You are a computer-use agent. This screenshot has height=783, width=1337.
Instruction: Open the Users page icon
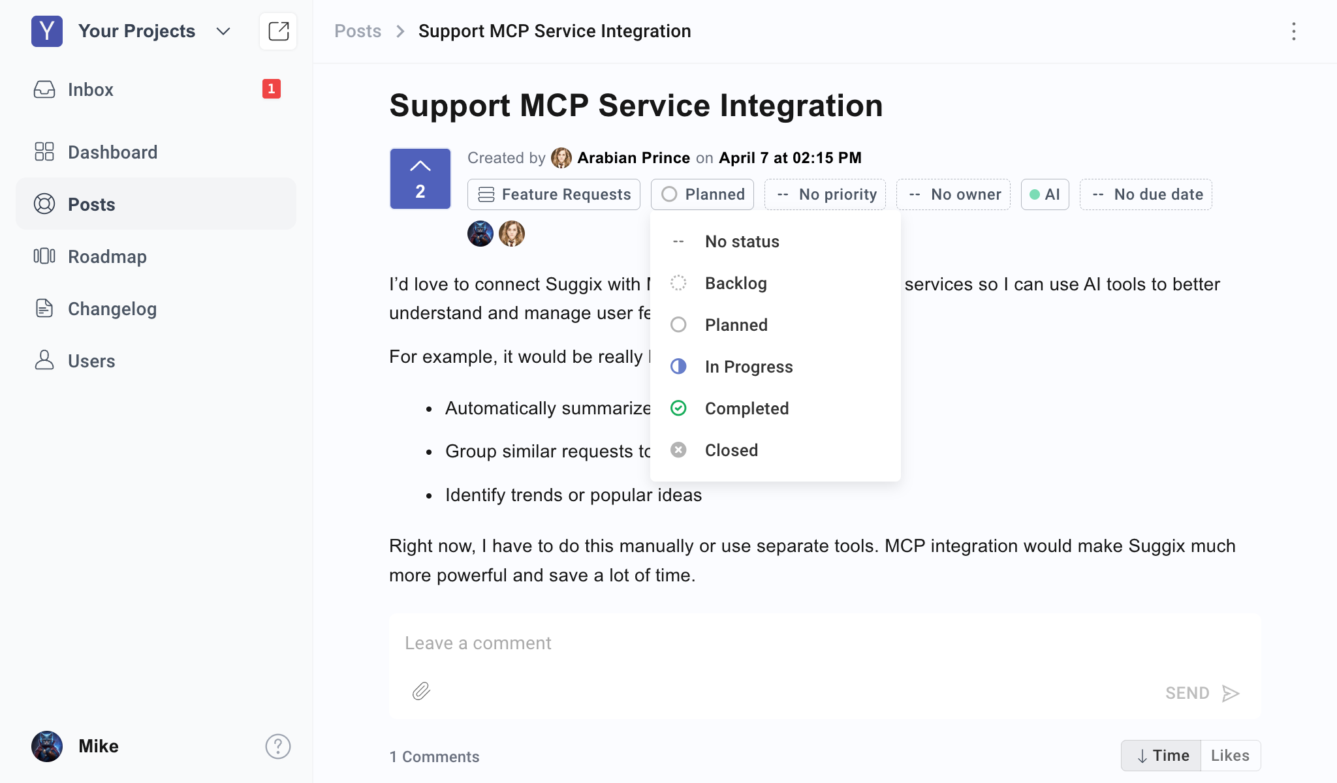[44, 361]
